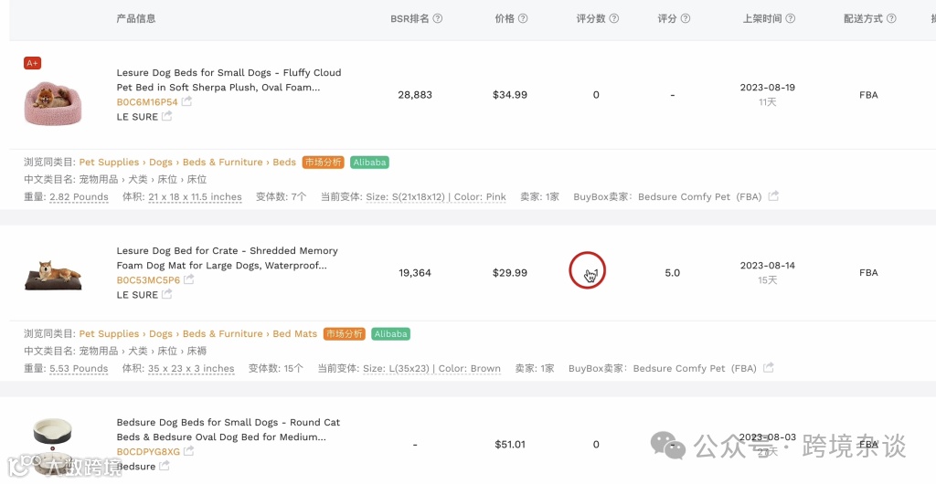
Task: Click the help icon next to 价格
Action: (523, 18)
